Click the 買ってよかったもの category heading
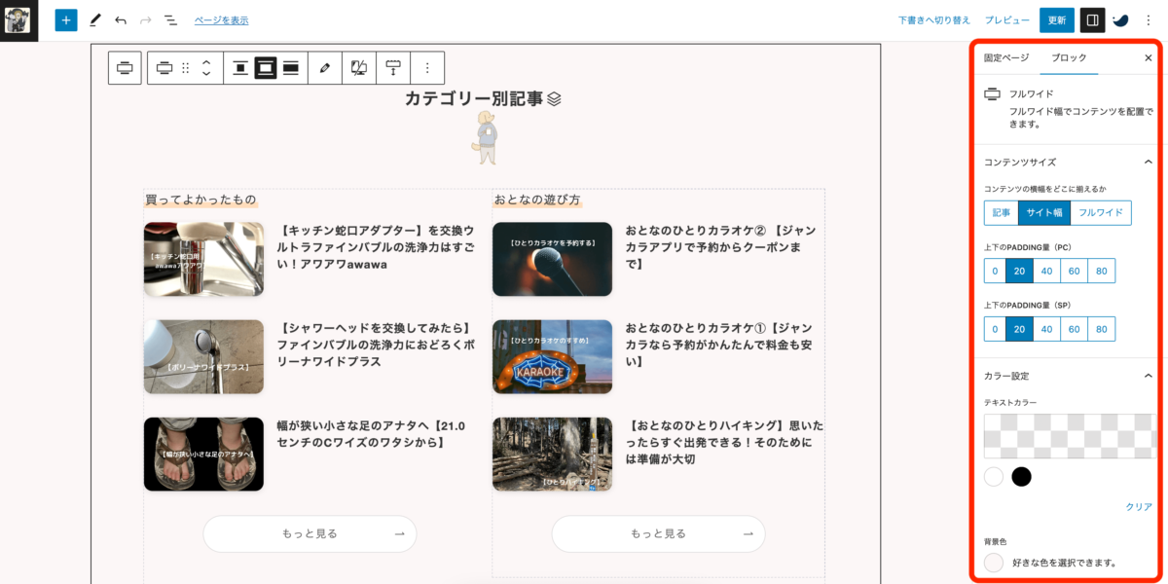The width and height of the screenshot is (1168, 584). 201,200
